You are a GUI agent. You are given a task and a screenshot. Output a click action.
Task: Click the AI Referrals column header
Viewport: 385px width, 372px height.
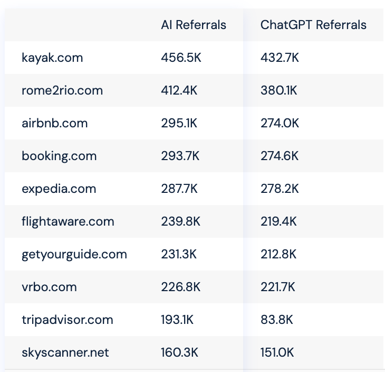[194, 25]
